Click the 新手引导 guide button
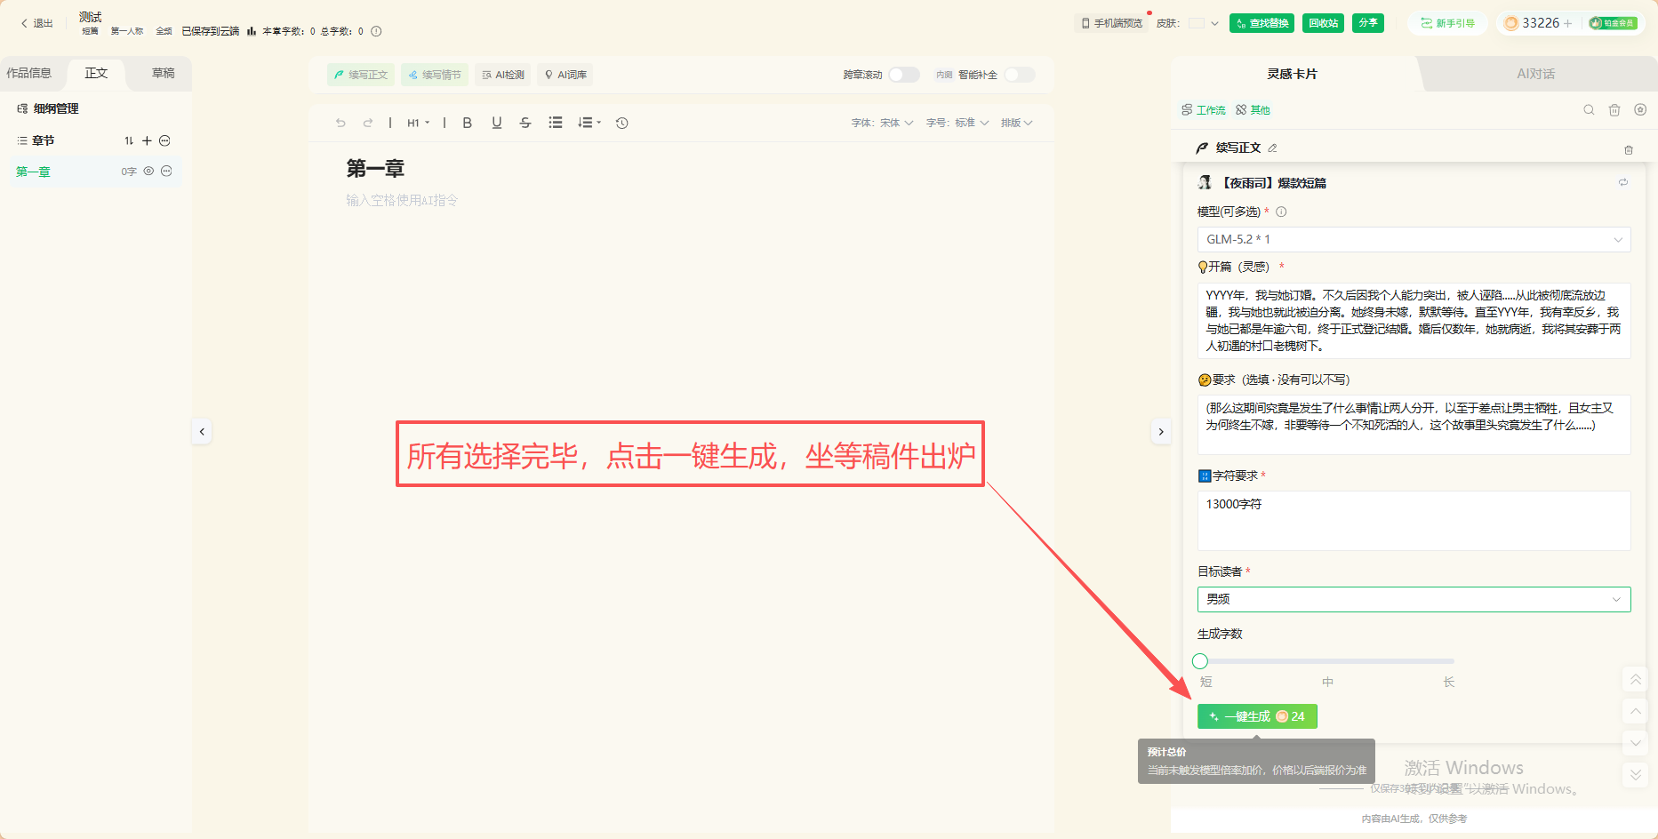The width and height of the screenshot is (1658, 839). (1447, 23)
